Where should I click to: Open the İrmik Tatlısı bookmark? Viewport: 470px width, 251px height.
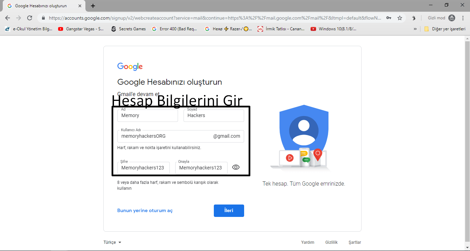click(x=281, y=29)
